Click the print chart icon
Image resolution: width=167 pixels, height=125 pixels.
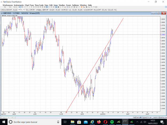[x=87, y=7]
